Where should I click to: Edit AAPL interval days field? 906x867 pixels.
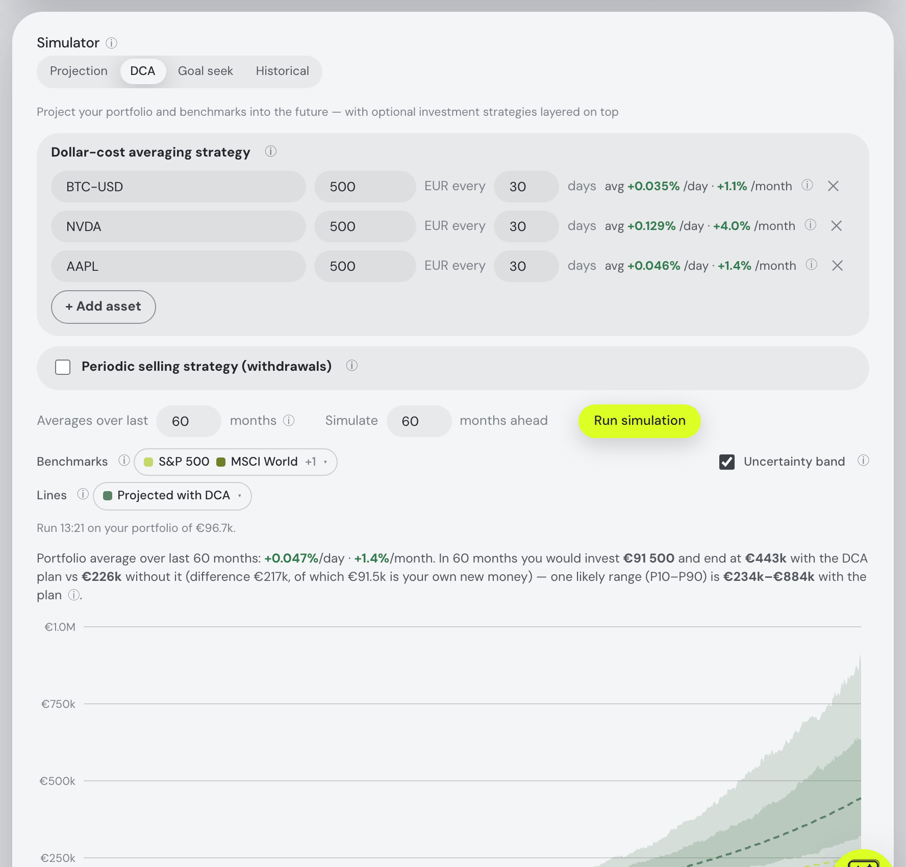point(526,266)
